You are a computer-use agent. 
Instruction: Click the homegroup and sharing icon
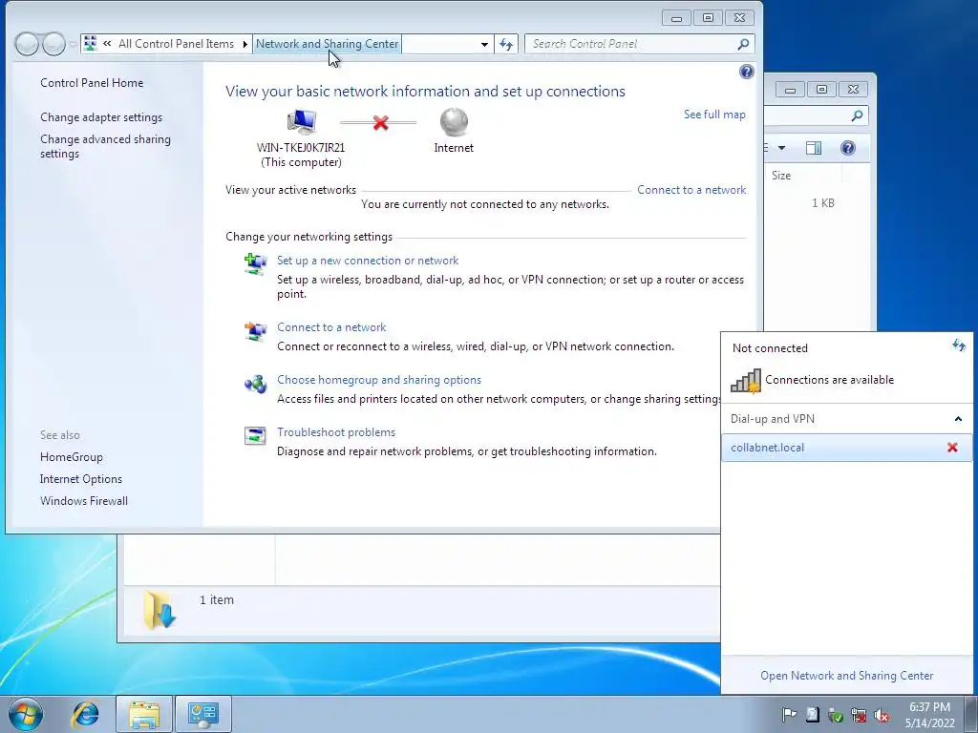click(x=255, y=384)
